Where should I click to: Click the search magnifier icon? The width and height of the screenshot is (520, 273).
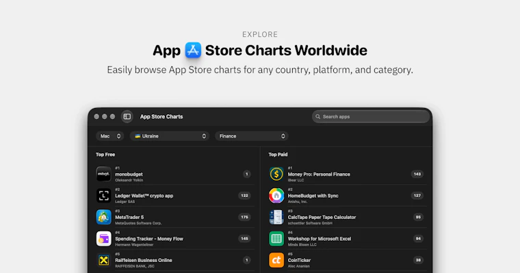(x=317, y=117)
